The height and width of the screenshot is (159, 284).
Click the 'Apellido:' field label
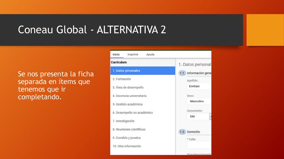[192, 80]
